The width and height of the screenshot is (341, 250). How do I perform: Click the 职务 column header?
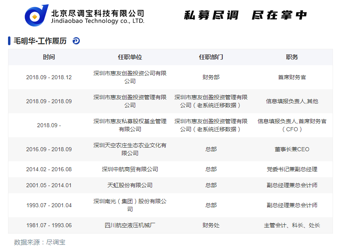pyautogui.click(x=292, y=57)
